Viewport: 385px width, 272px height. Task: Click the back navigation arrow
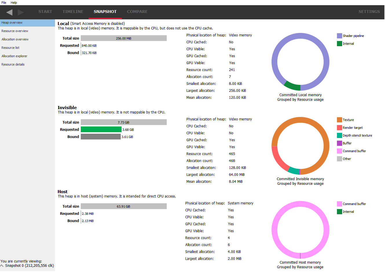9,12
